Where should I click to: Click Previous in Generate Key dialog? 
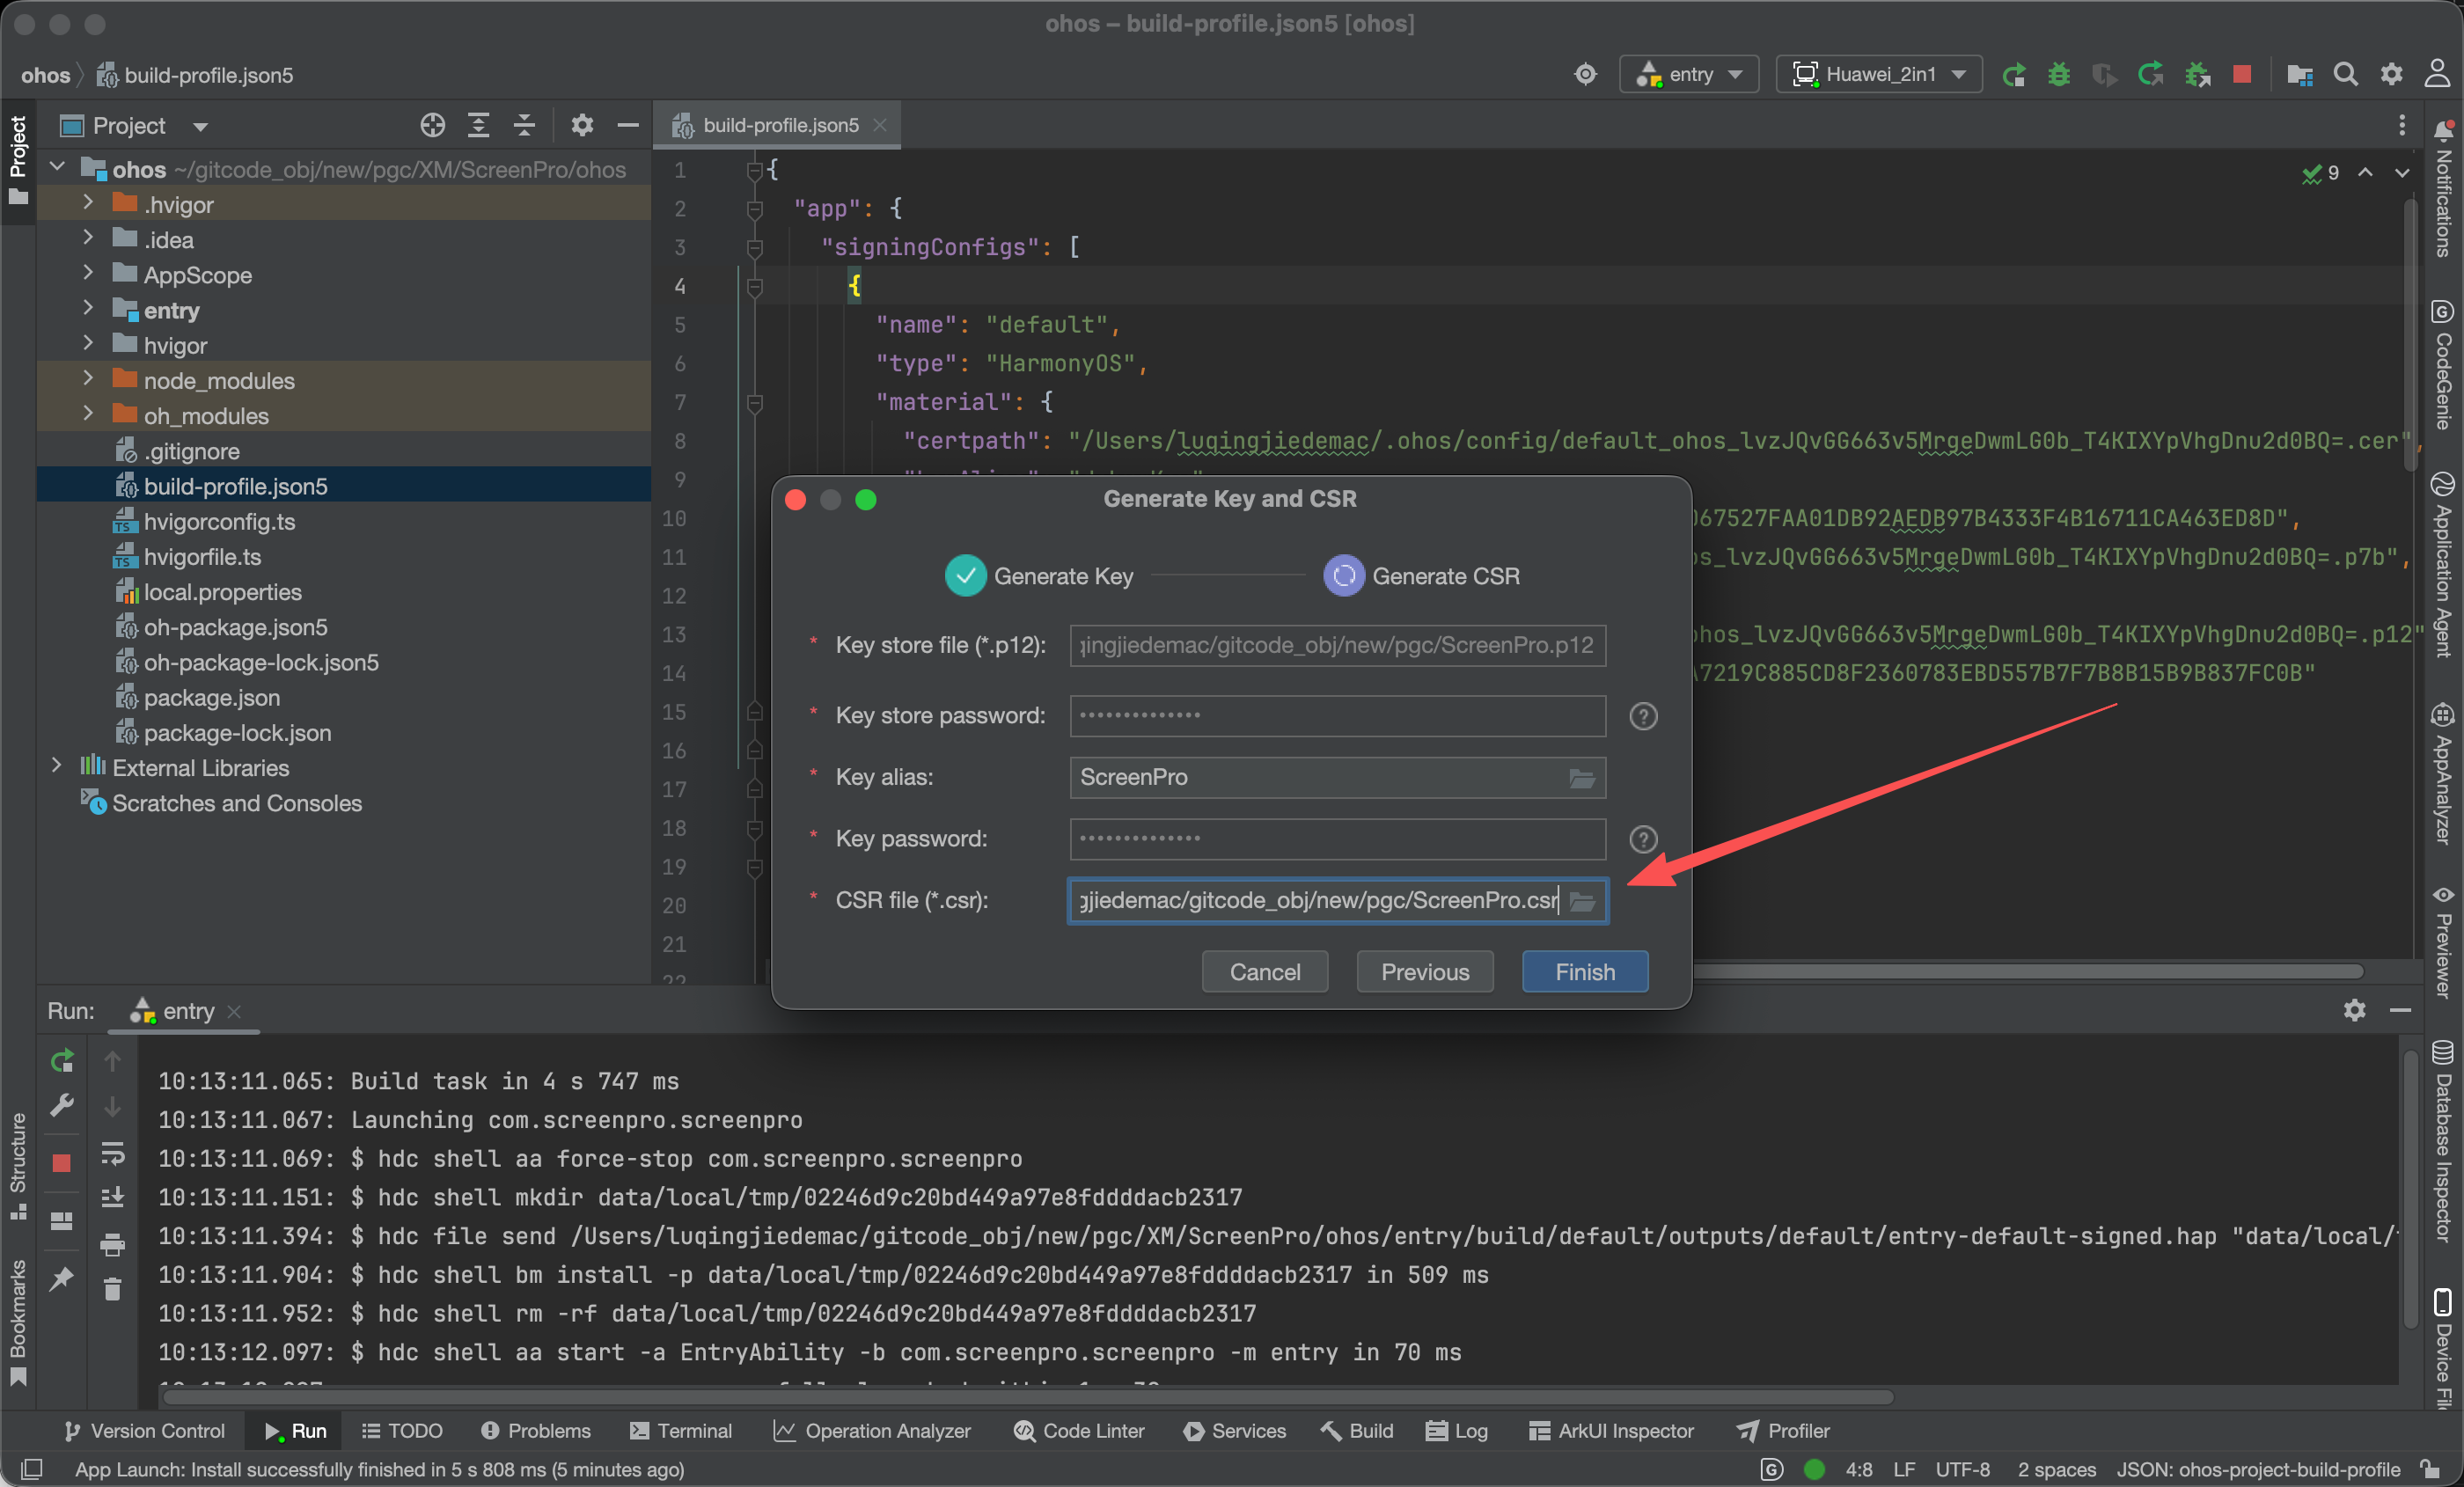[x=1425, y=972]
